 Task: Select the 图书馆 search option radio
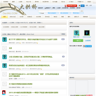click(x=76, y=8)
